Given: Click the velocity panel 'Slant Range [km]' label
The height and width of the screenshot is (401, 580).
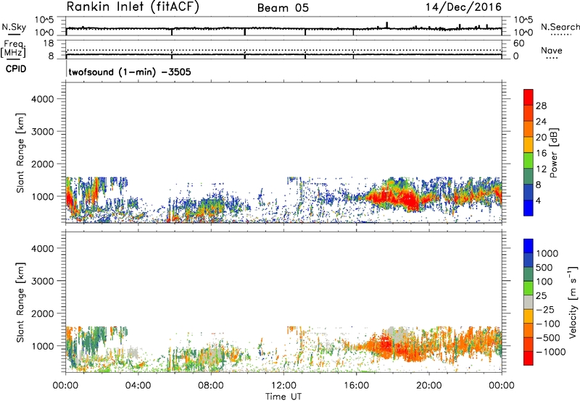Looking at the screenshot, I should click(20, 302).
